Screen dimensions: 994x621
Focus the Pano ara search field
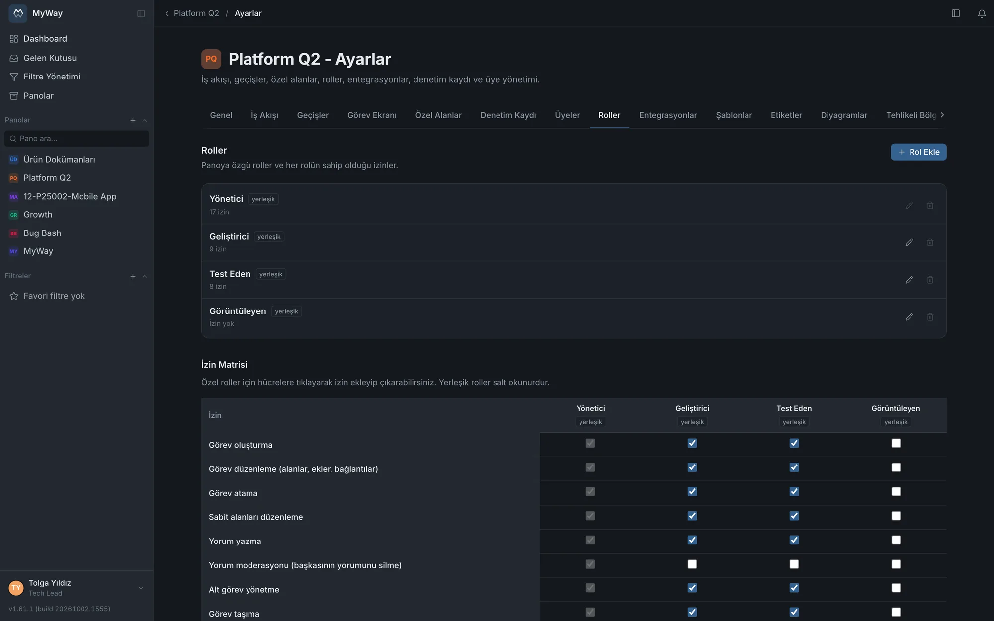coord(77,139)
